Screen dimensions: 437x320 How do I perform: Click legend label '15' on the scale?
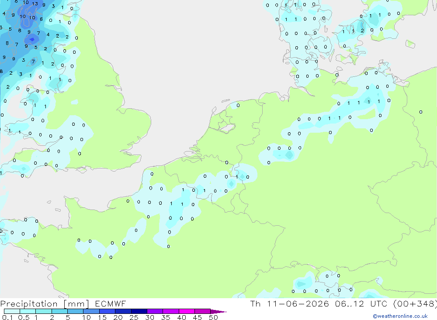(102, 317)
